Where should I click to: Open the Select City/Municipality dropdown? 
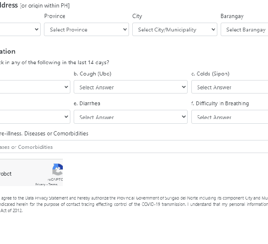click(175, 30)
